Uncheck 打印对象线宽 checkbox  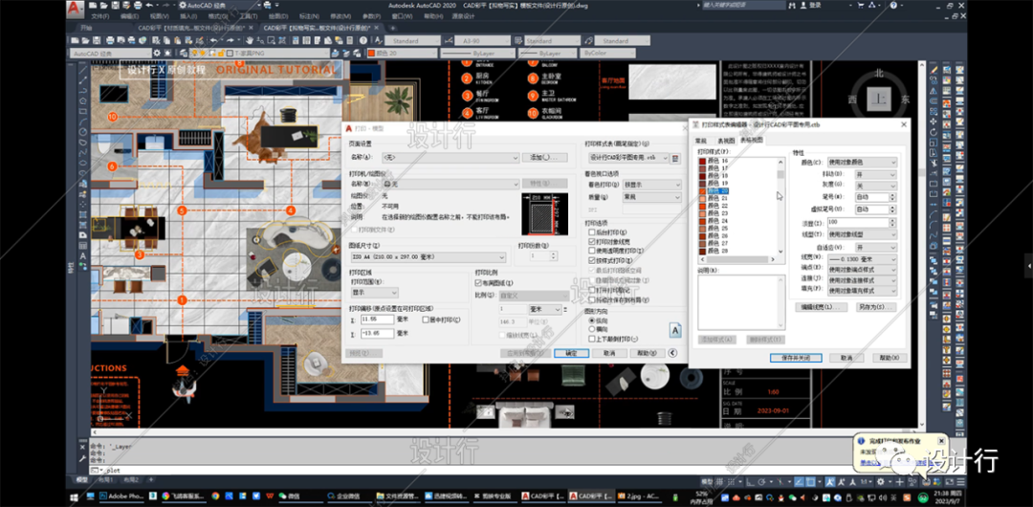point(592,241)
